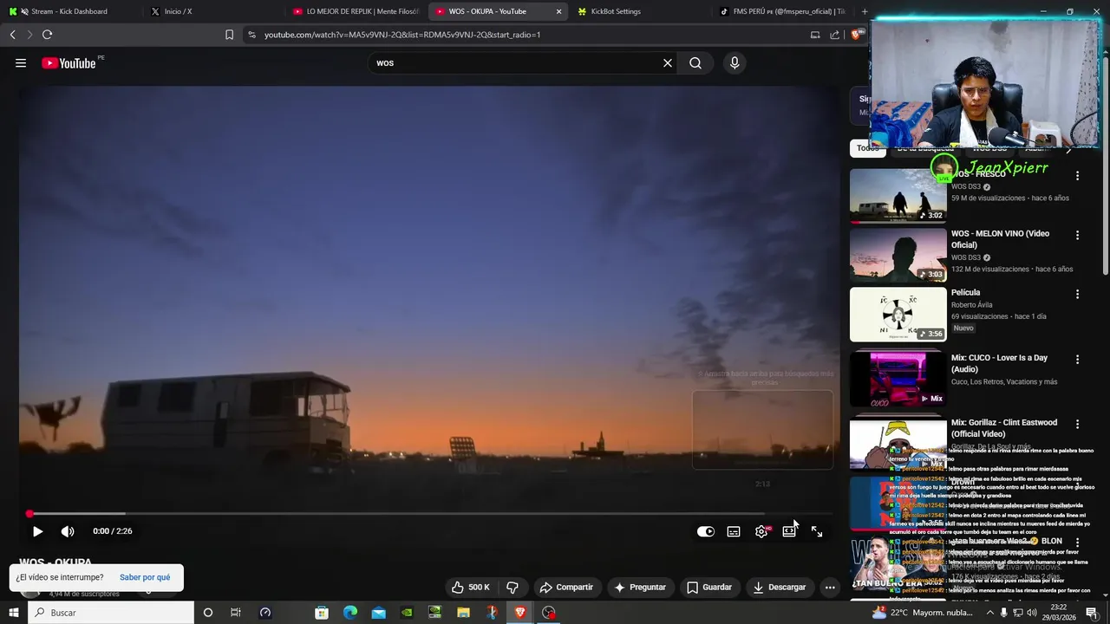The height and width of the screenshot is (624, 1110).
Task: Open the Mail taskbar icon
Action: pos(379,613)
